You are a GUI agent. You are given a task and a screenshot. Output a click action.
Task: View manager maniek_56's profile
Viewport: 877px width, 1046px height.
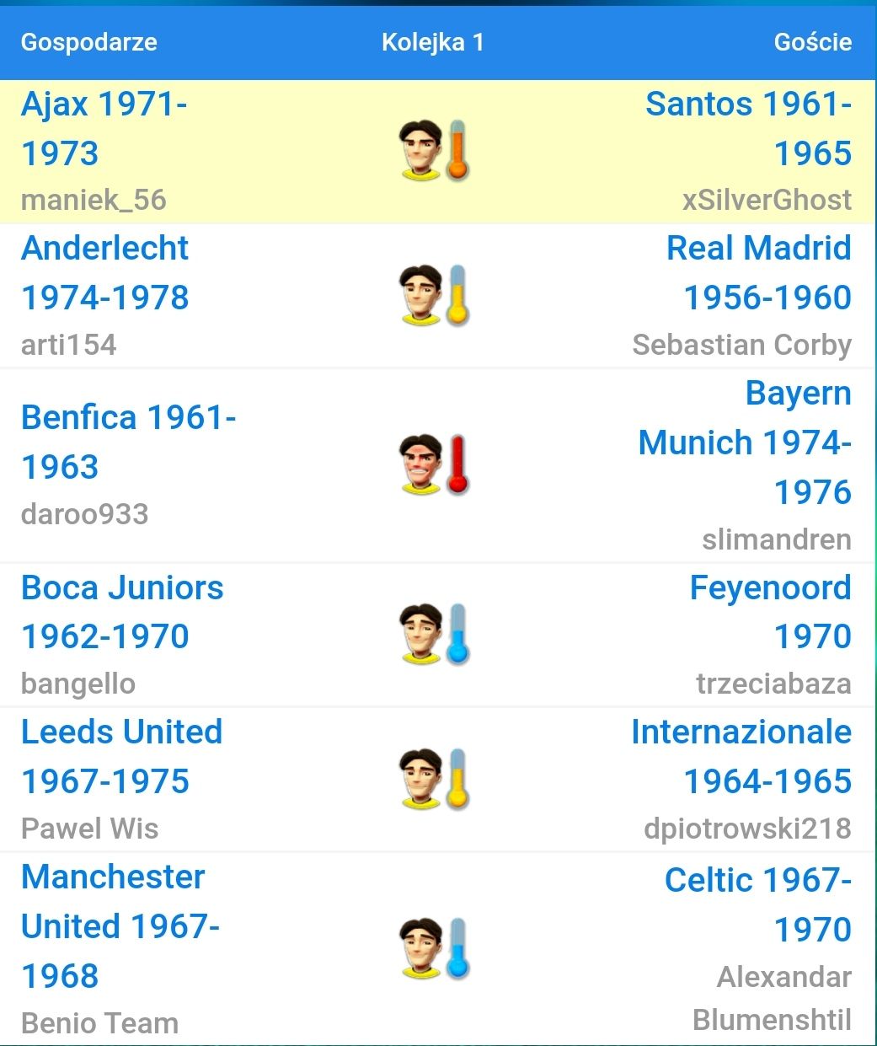click(94, 201)
